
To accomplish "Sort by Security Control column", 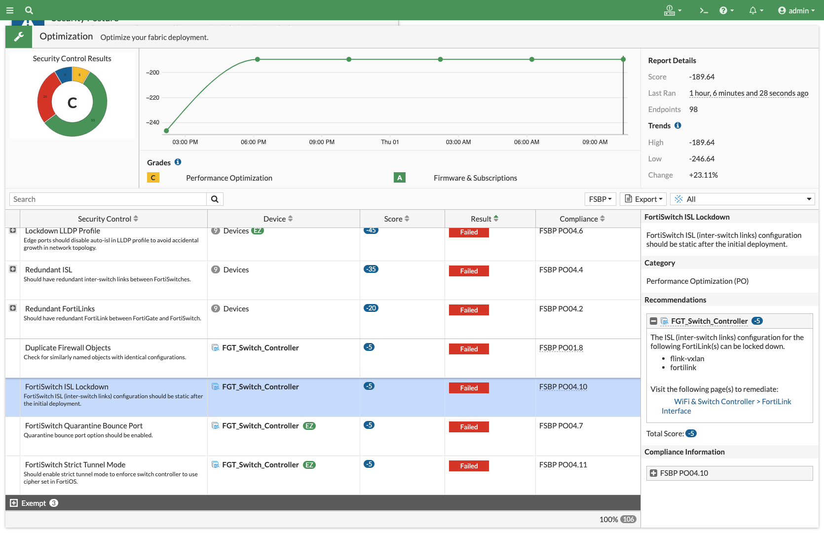I will pos(108,219).
